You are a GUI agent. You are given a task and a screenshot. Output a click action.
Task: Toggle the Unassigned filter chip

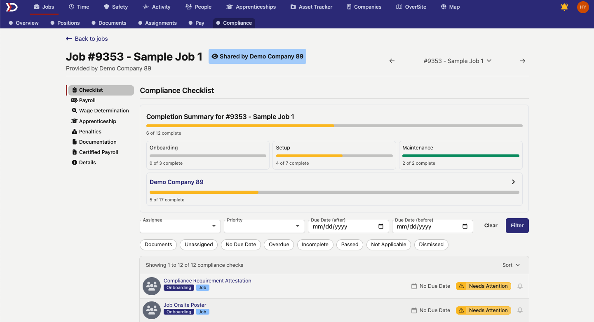pos(199,245)
